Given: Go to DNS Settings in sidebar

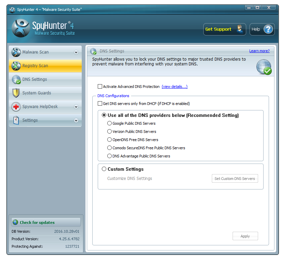Looking at the screenshot, I should click(x=45, y=79).
